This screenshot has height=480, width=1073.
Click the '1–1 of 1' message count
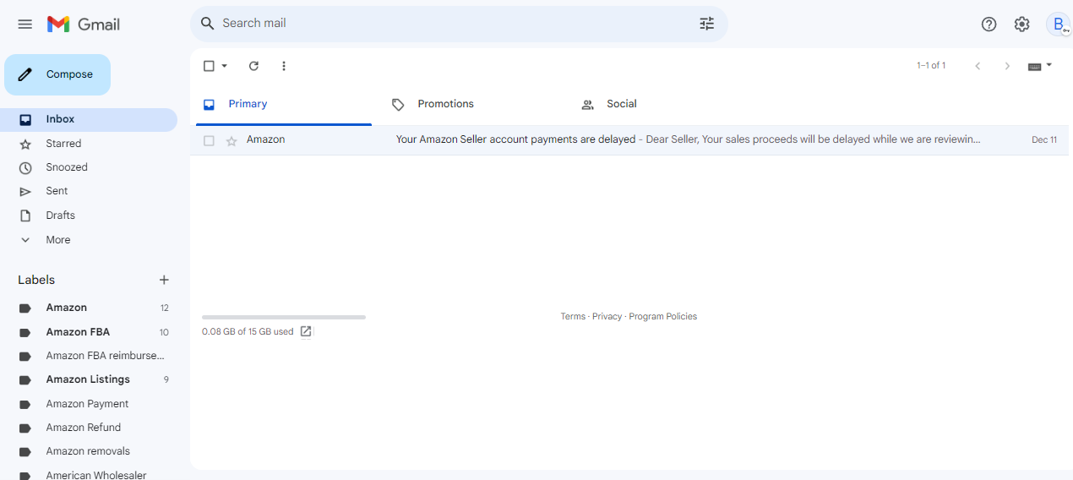click(x=931, y=66)
